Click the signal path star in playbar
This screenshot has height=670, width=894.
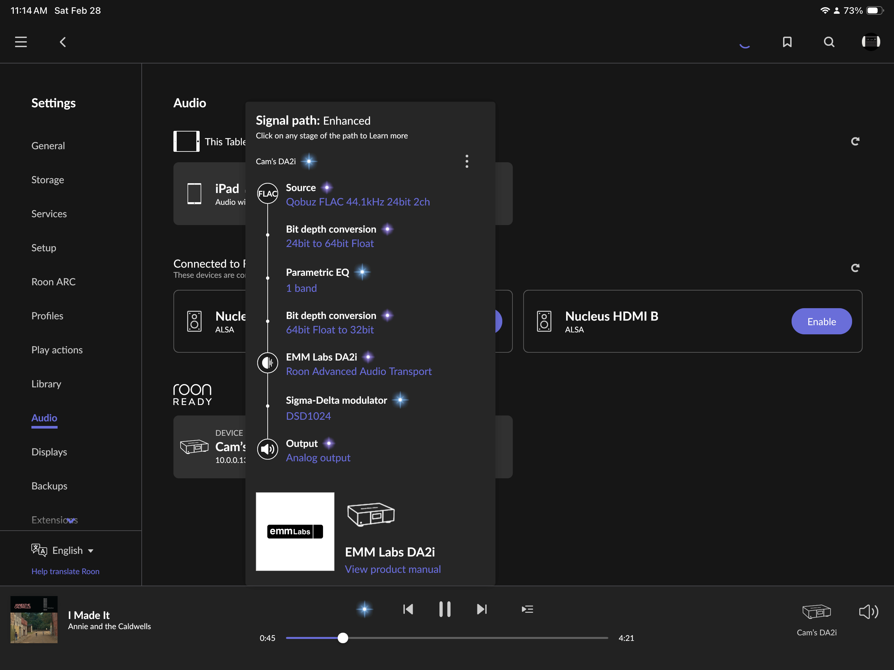364,609
